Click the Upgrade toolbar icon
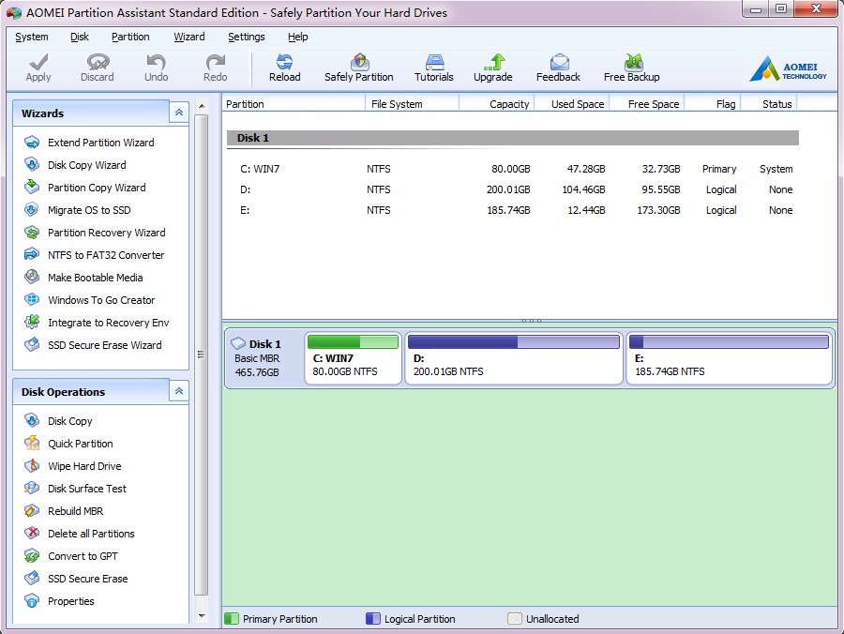Viewport: 844px width, 634px height. [494, 63]
